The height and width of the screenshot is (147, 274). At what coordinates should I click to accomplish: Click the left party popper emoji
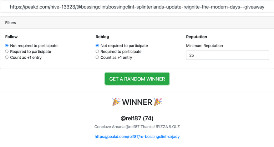point(116,102)
